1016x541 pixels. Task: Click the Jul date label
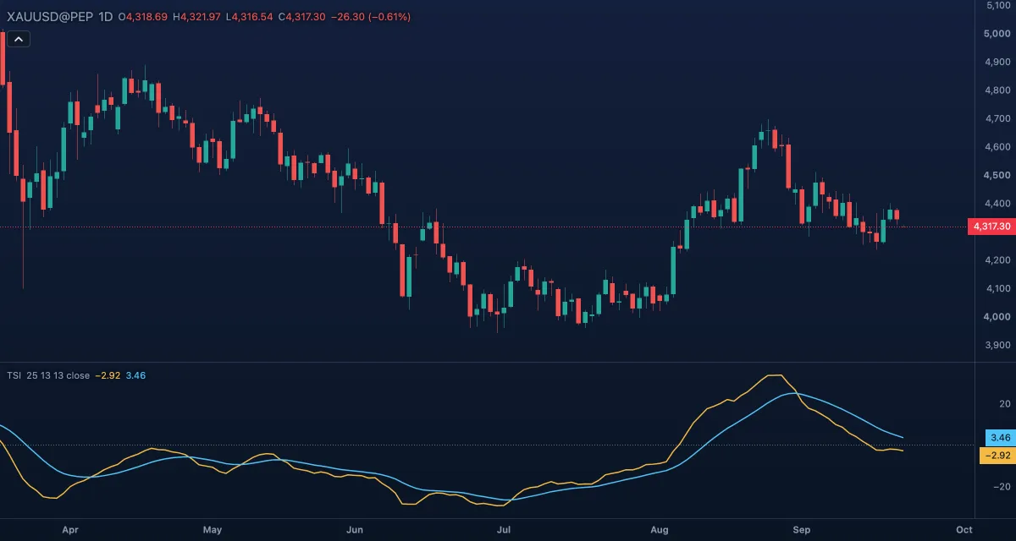coord(504,530)
